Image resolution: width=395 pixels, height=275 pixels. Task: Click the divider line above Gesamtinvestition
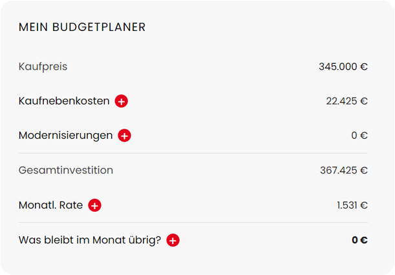(x=193, y=153)
